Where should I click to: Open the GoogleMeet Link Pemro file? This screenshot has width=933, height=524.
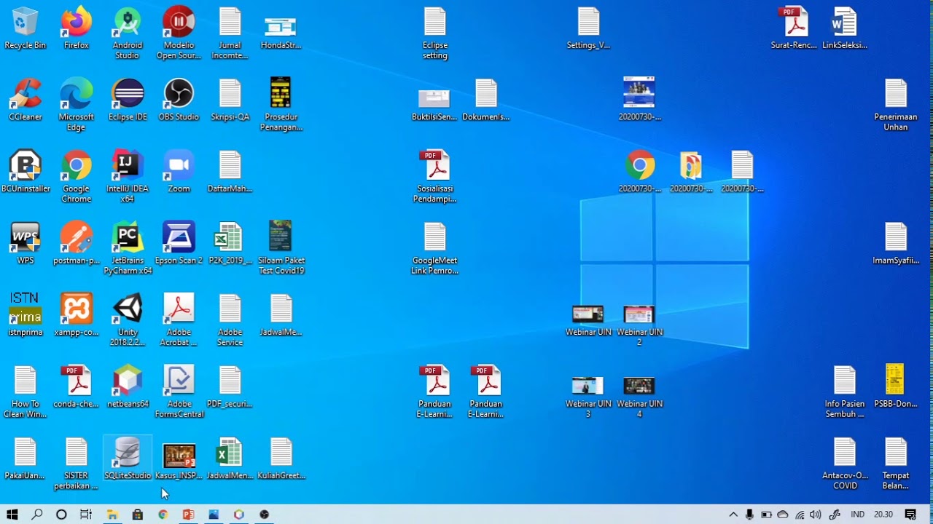[435, 249]
